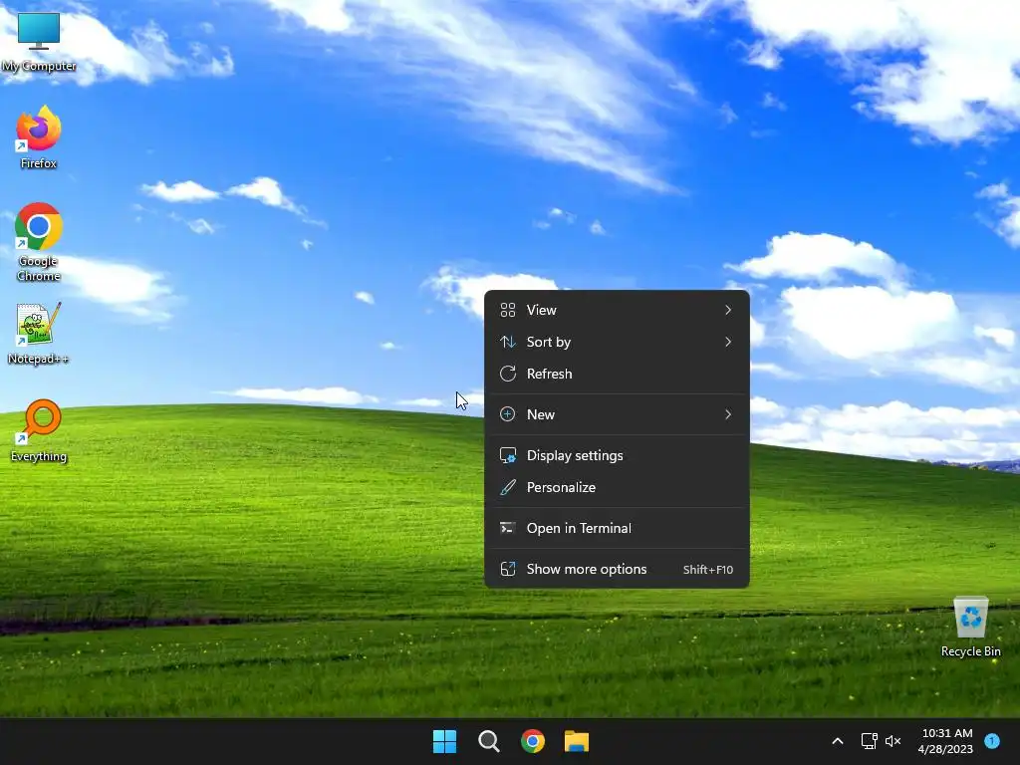Click the View row chevron arrow
This screenshot has height=765, width=1020.
[728, 310]
